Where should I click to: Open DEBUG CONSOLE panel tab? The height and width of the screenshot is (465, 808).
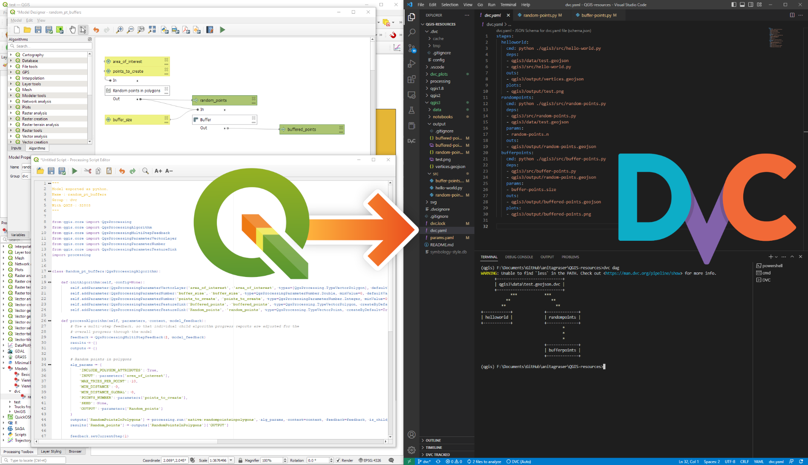coord(519,257)
